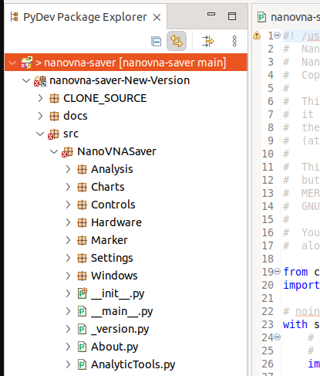Collapse the nanovna-saver project root
320x376 pixels.
12,63
